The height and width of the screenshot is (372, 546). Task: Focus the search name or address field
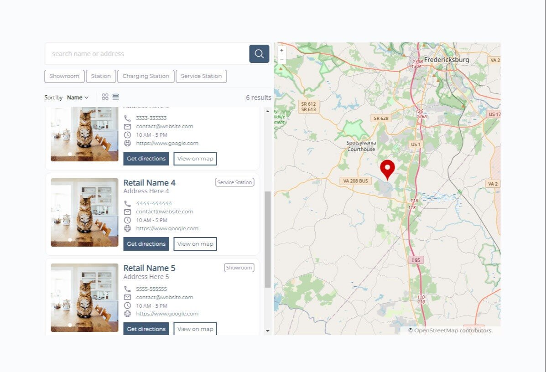click(147, 54)
